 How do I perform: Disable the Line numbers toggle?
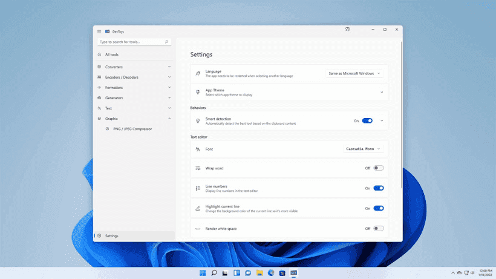point(378,188)
